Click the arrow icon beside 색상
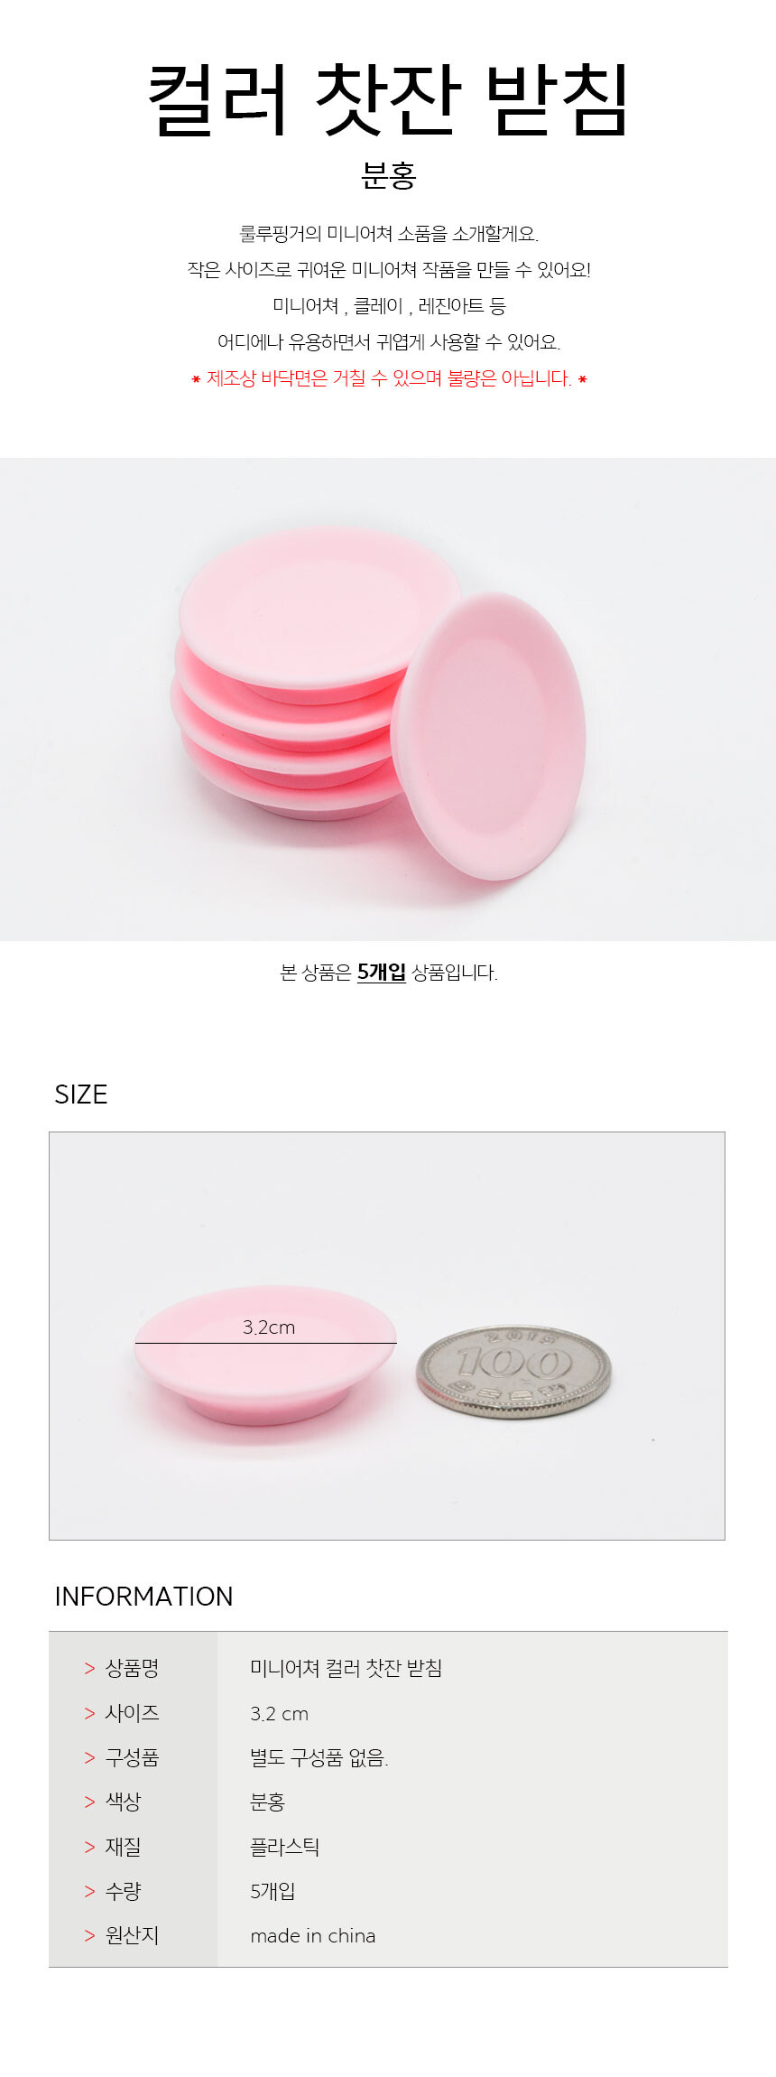The image size is (776, 2077). pyautogui.click(x=89, y=1802)
